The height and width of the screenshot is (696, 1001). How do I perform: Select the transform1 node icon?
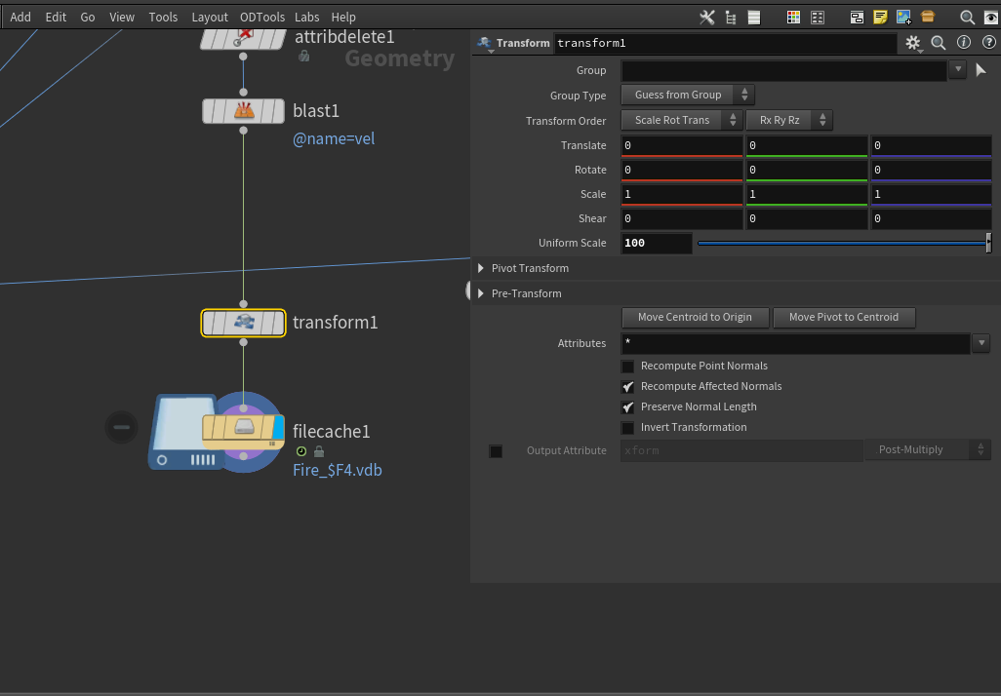coord(243,323)
